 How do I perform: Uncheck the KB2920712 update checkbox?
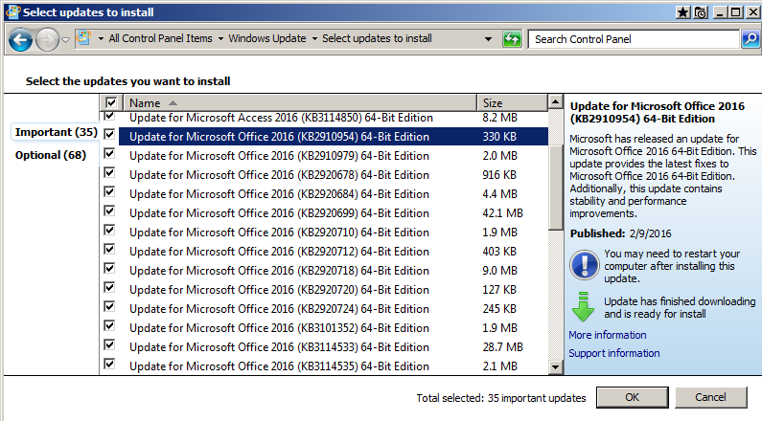[109, 249]
